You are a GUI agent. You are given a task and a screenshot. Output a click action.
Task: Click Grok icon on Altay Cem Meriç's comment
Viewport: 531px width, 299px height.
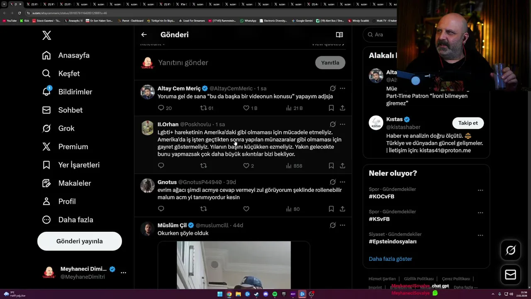click(x=333, y=88)
